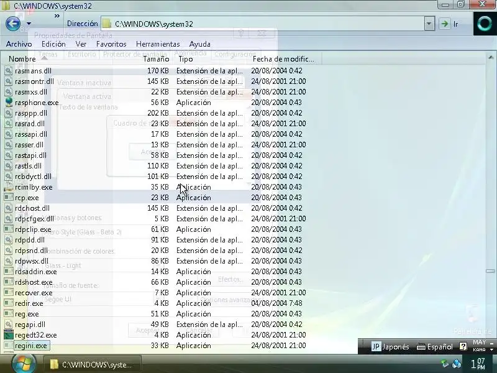This screenshot has height=373, width=497.
Task: Select the rasmontr.dll file icon
Action: [9, 81]
